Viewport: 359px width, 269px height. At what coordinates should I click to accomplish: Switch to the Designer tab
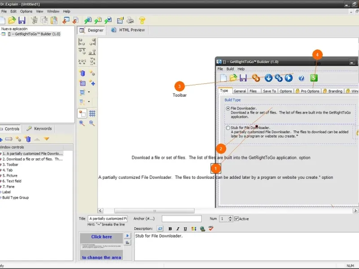tap(92, 30)
